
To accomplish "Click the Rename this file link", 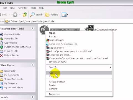I will (x=12, y=34).
